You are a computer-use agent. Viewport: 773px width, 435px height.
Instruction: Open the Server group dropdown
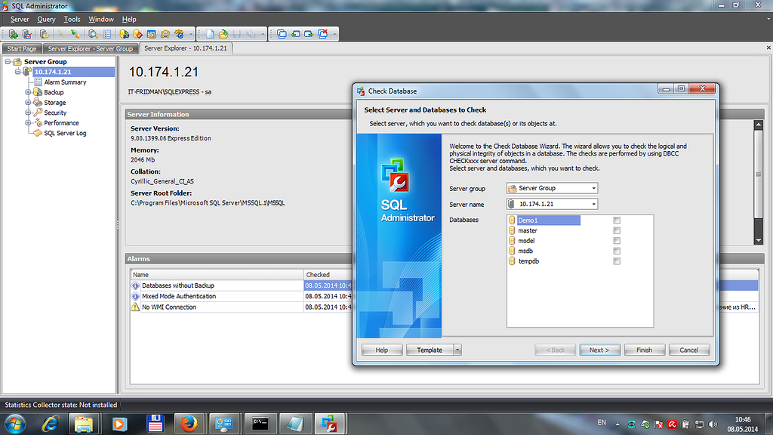pyautogui.click(x=594, y=188)
